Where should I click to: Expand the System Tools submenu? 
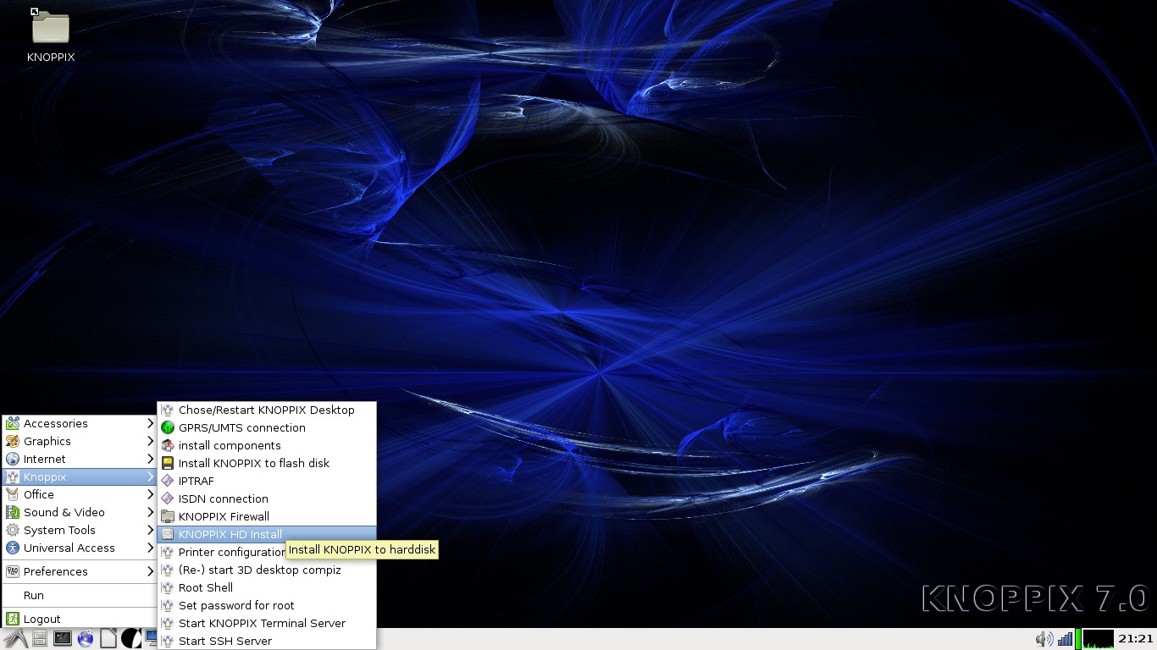click(x=79, y=530)
